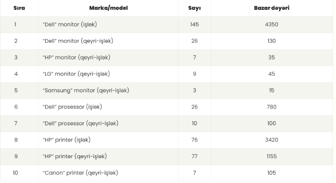Select the "HP" monitor (qeyri-işlək) cell

[x=108, y=57]
